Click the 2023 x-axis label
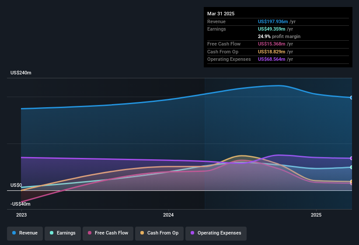Screen dimensions: 359x245 point(21,215)
